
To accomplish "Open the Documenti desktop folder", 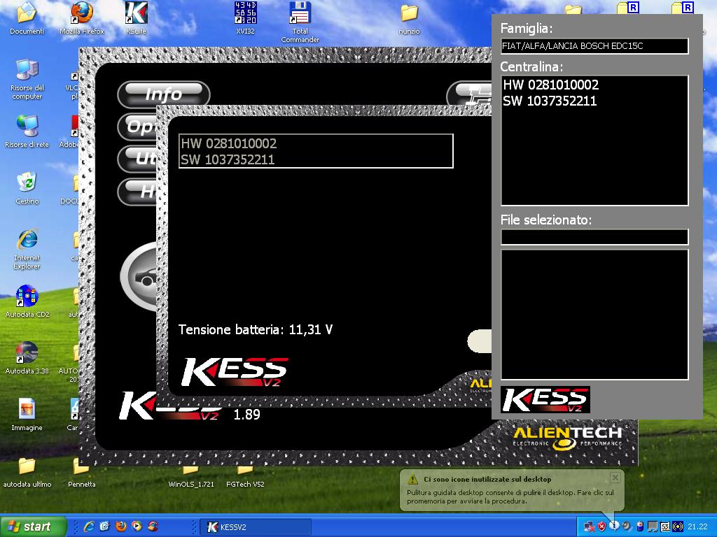I will pos(27,18).
